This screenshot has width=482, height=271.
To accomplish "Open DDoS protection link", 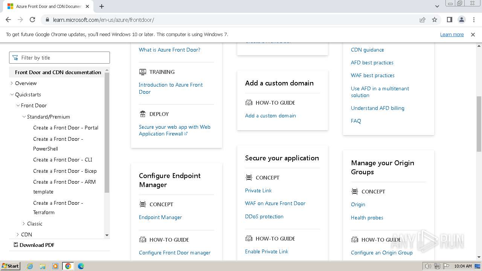I will 264,216.
